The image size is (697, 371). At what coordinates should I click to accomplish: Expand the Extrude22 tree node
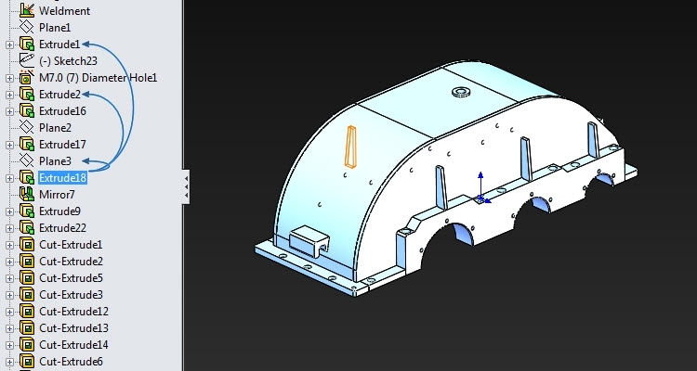(9, 228)
